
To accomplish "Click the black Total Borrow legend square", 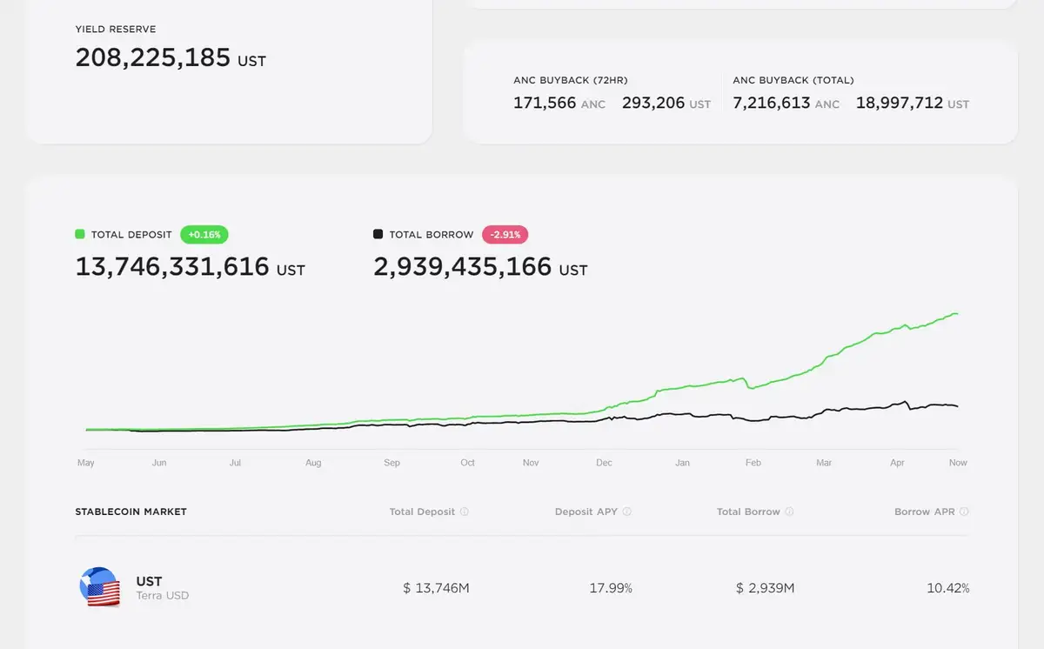I will [378, 235].
